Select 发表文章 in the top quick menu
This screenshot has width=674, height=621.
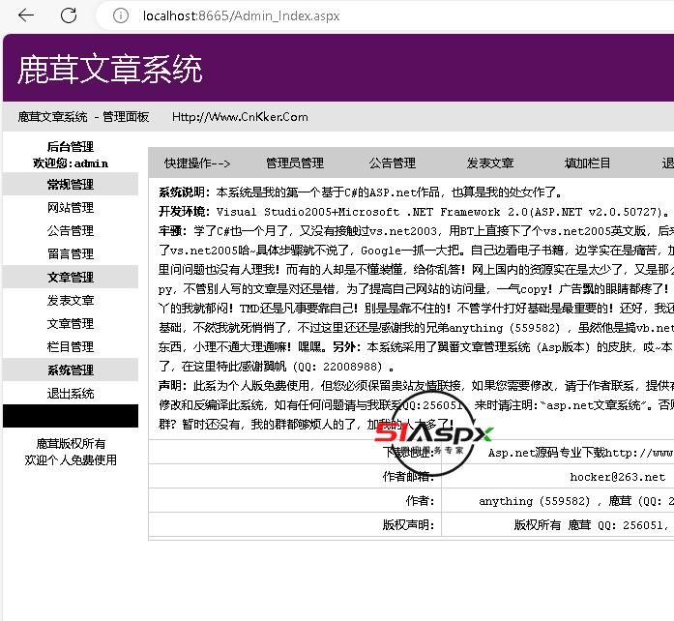tap(490, 163)
